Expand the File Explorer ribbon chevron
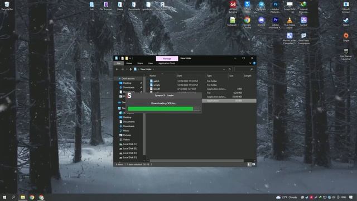The height and width of the screenshot is (201, 357). pyautogui.click(x=250, y=63)
